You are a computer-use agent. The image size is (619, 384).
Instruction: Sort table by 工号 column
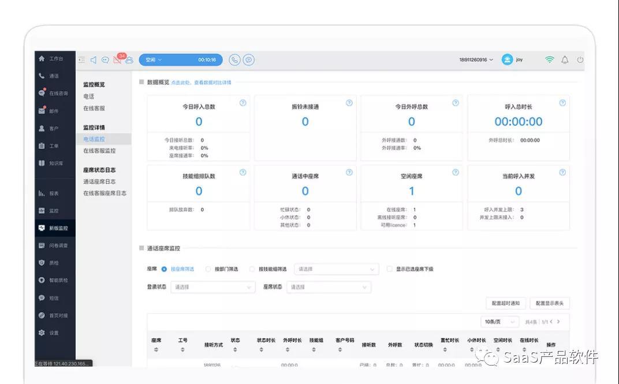tap(182, 350)
